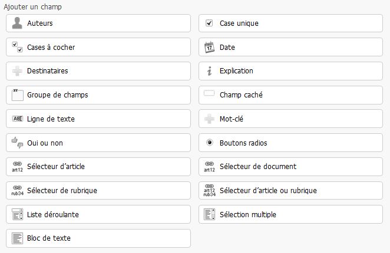Click the Auteurs person silhouette icon
Image resolution: width=390 pixels, height=253 pixels.
pos(17,23)
